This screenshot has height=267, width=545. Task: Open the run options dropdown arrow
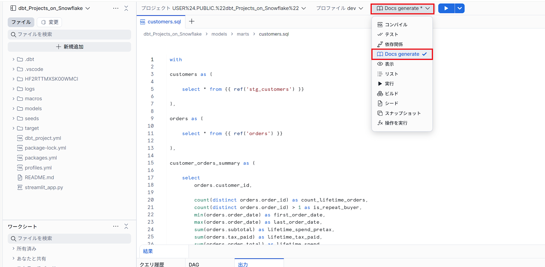pyautogui.click(x=460, y=8)
